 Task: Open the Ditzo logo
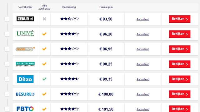click(25, 79)
